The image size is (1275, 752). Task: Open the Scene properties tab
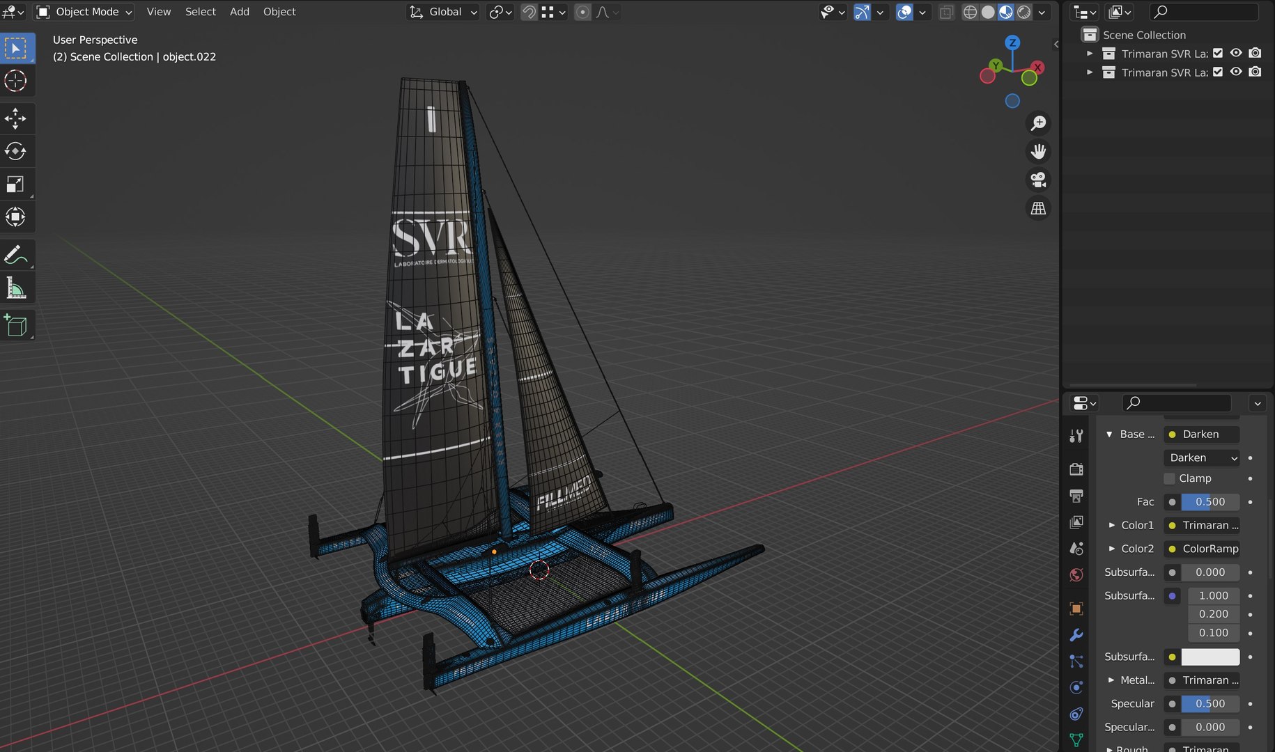[1076, 549]
